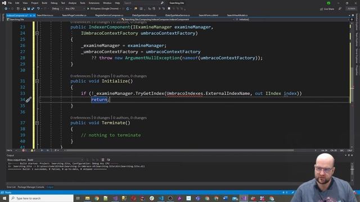
Task: Click the Clear All icon in Output toolbar
Action: (103, 159)
